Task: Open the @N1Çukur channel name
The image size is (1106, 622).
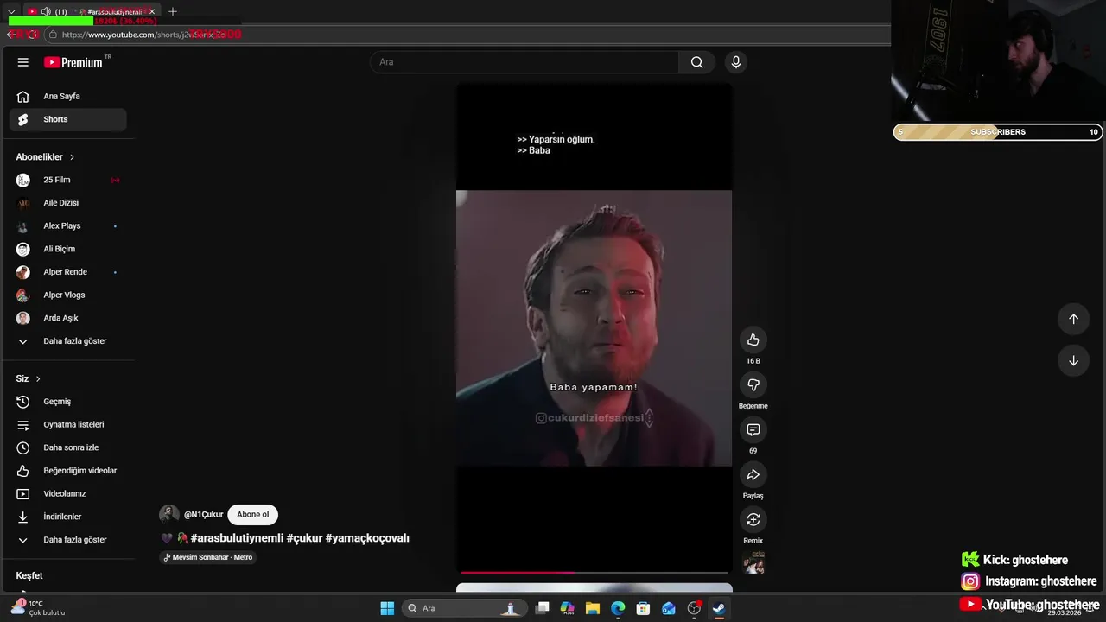Action: click(203, 515)
